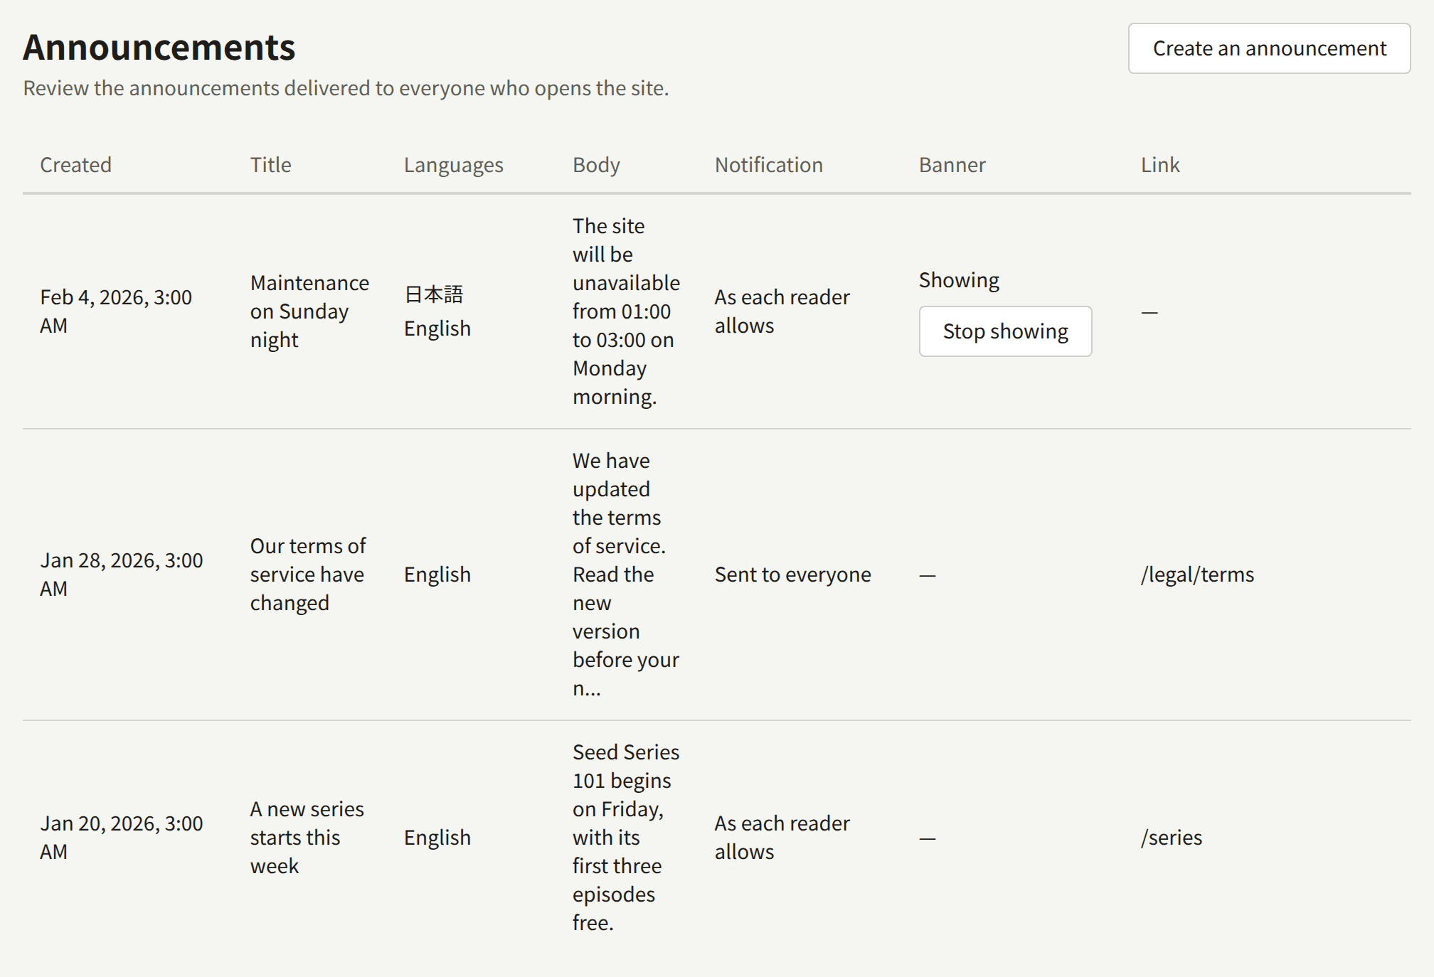Screen dimensions: 1434x977
Task: Click the 'Showing' banner status
Action: (x=959, y=280)
